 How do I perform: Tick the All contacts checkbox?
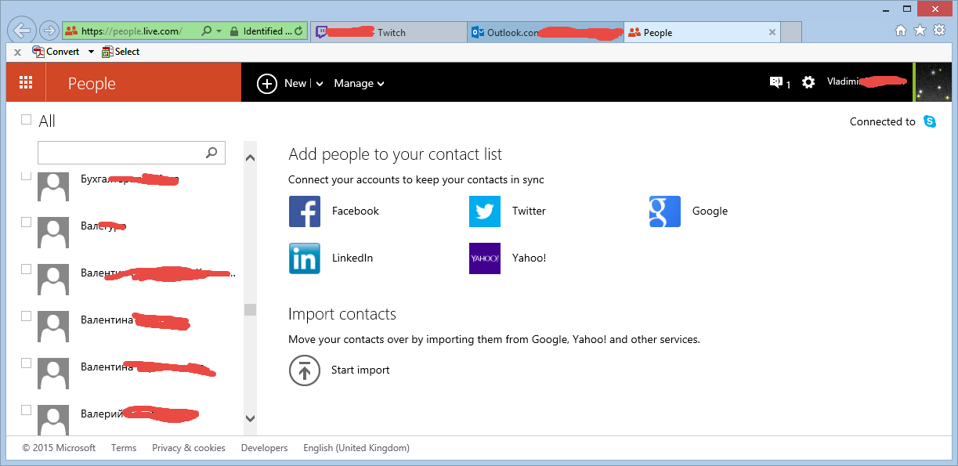point(27,120)
